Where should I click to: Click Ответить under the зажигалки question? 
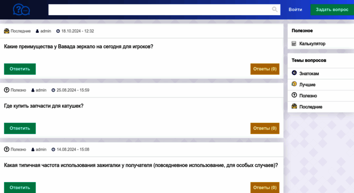(20, 188)
